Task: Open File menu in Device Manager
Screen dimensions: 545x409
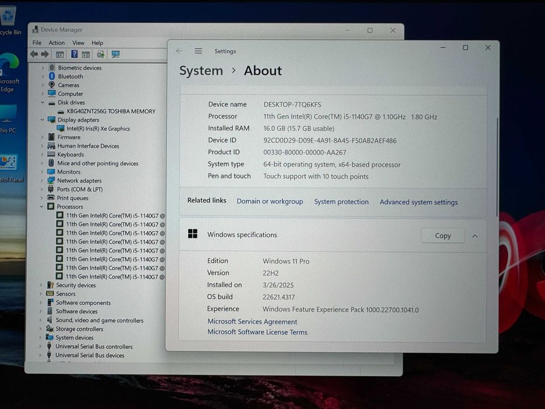Action: point(37,43)
